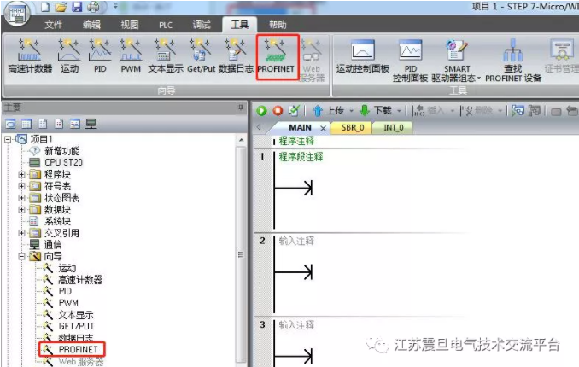Open 系统块 in project tree
The image size is (579, 367).
point(50,221)
